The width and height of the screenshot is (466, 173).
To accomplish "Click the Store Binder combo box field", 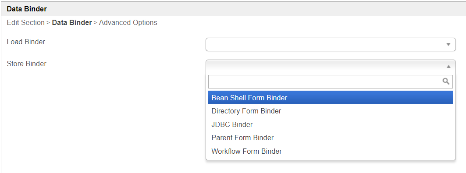I will [331, 67].
